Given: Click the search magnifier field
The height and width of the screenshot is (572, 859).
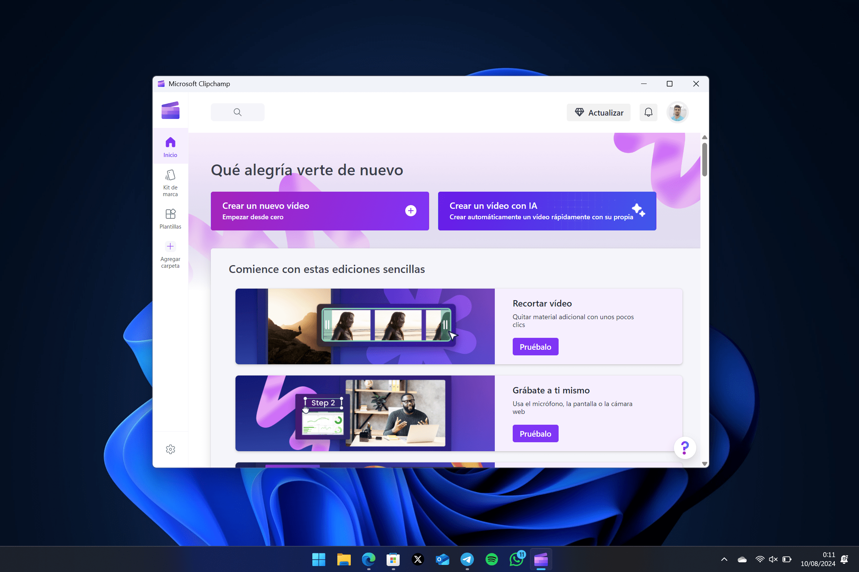Looking at the screenshot, I should click(237, 112).
